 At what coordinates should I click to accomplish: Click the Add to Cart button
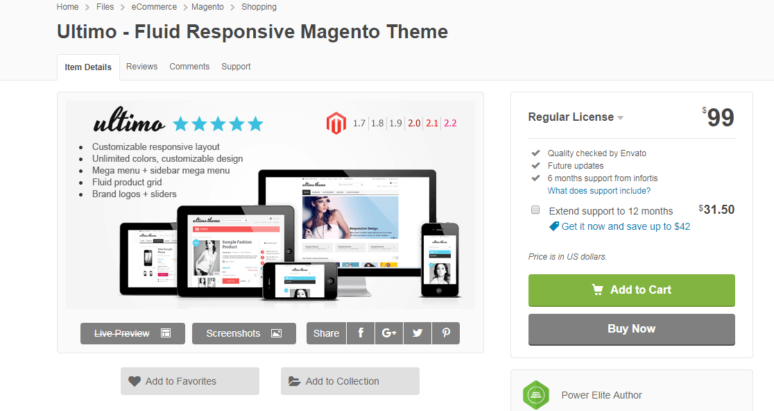pos(631,290)
